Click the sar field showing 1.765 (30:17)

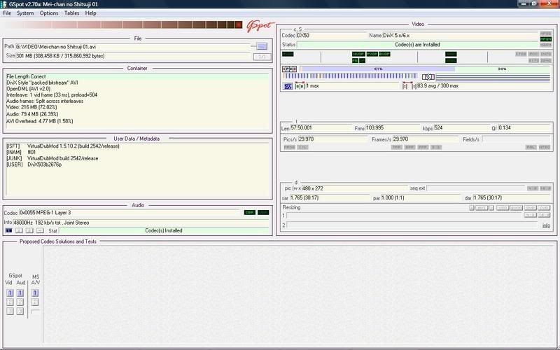(330, 198)
